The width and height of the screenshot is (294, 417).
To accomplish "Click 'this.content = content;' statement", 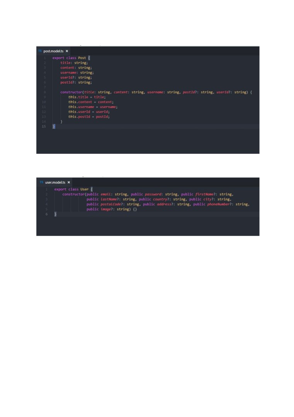I will pos(91,102).
